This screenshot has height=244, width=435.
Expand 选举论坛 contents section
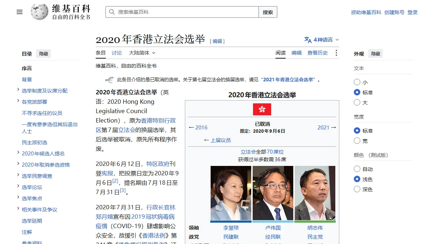(18, 187)
